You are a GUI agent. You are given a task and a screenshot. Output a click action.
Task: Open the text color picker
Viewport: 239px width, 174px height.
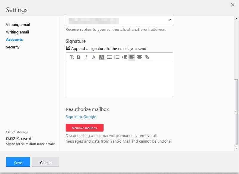(x=94, y=57)
